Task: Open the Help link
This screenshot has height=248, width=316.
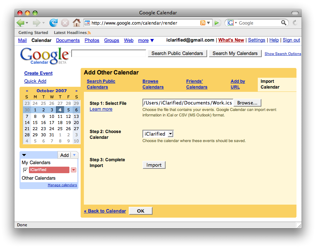Action: tap(274, 40)
